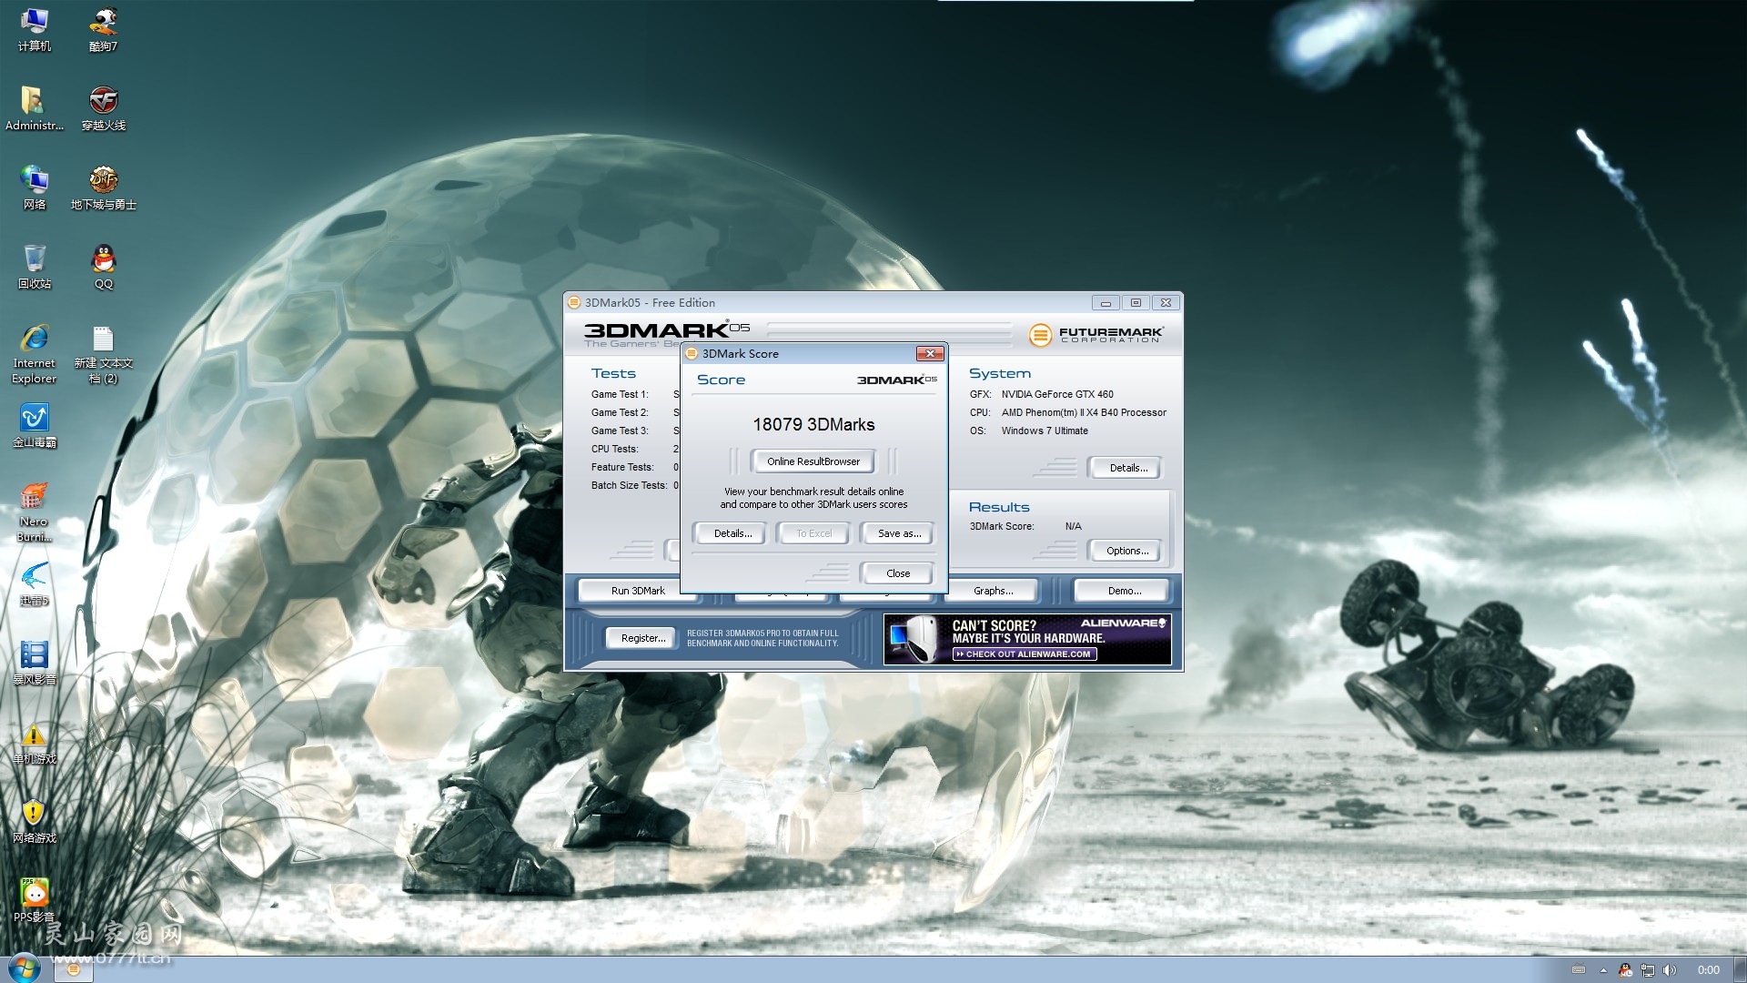Screen dimensions: 1747x983
Task: Open the network tray icon
Action: click(1648, 970)
